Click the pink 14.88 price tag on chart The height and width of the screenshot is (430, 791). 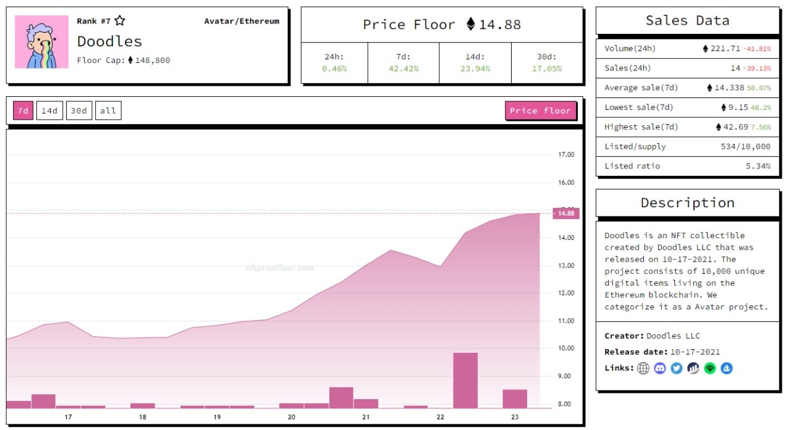566,213
